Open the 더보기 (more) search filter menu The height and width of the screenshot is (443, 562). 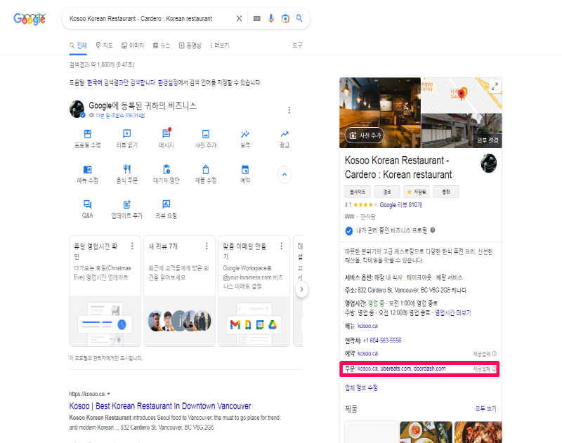click(218, 46)
